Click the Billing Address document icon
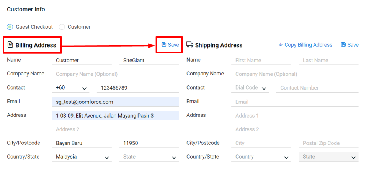The image size is (392, 177). (x=10, y=45)
